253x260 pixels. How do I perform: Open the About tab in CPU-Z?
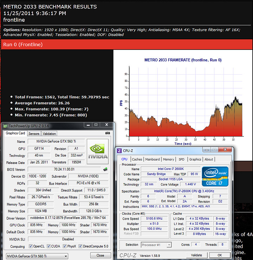point(209,159)
